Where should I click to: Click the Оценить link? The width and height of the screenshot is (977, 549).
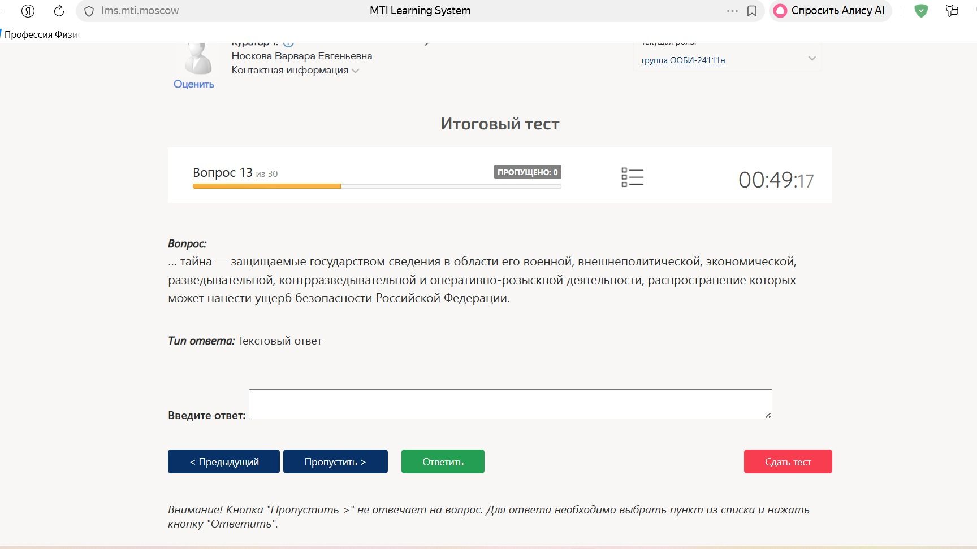tap(194, 84)
